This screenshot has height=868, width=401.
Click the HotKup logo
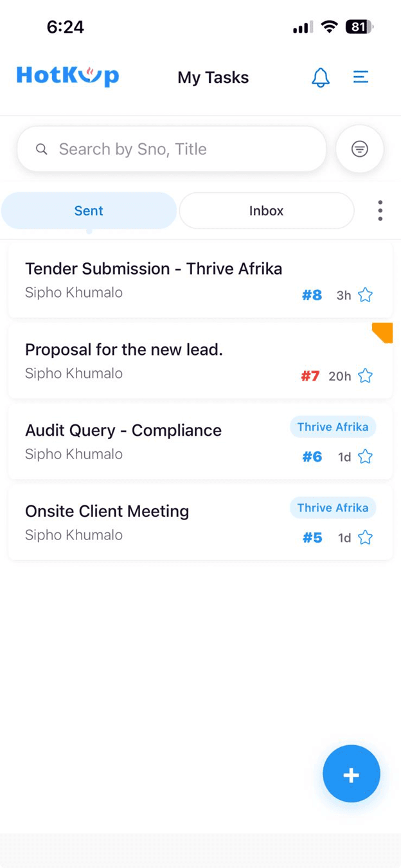pos(68,76)
